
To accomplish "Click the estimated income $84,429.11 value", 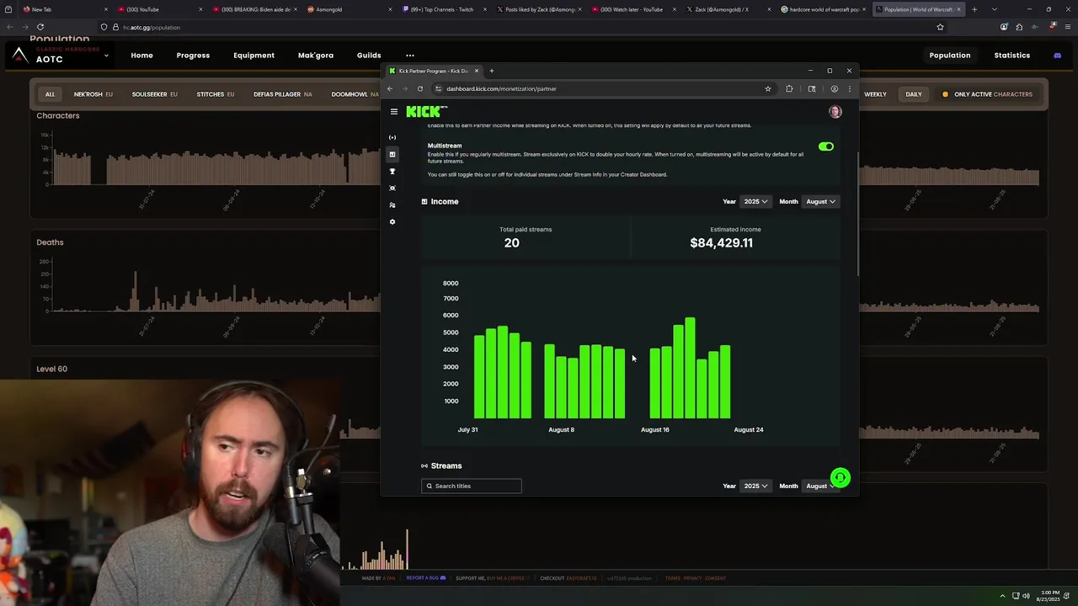I will tap(722, 242).
